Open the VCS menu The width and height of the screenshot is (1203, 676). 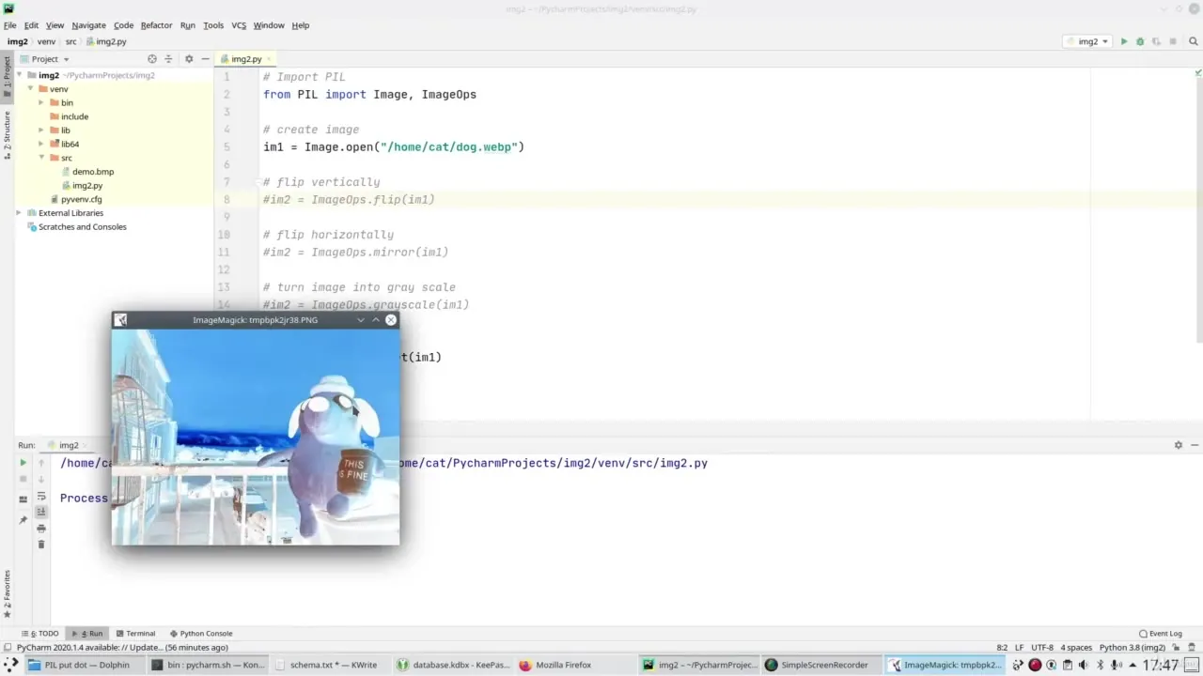[x=239, y=25]
